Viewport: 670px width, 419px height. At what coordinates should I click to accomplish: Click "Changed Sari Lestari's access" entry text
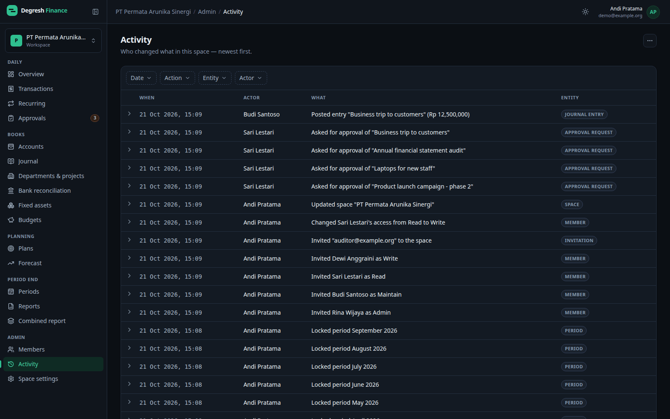coord(378,222)
